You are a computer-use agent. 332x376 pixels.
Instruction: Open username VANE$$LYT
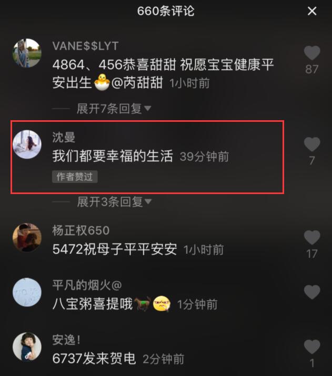(x=85, y=46)
